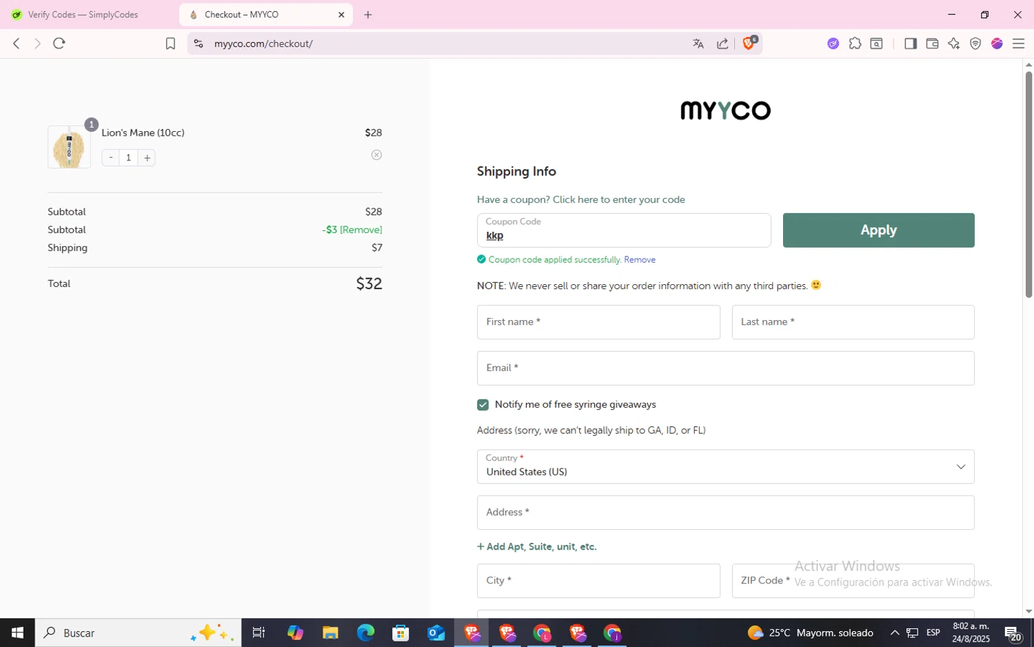
Task: Focus the First name field
Action: (598, 322)
